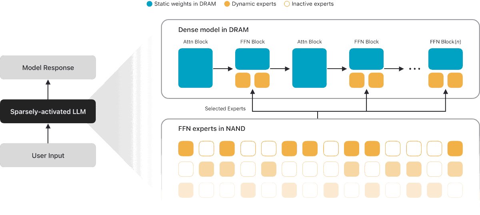Image resolution: width=480 pixels, height=215 pixels.
Task: Select the first FFN Block teal rectangle
Action: [x=252, y=59]
